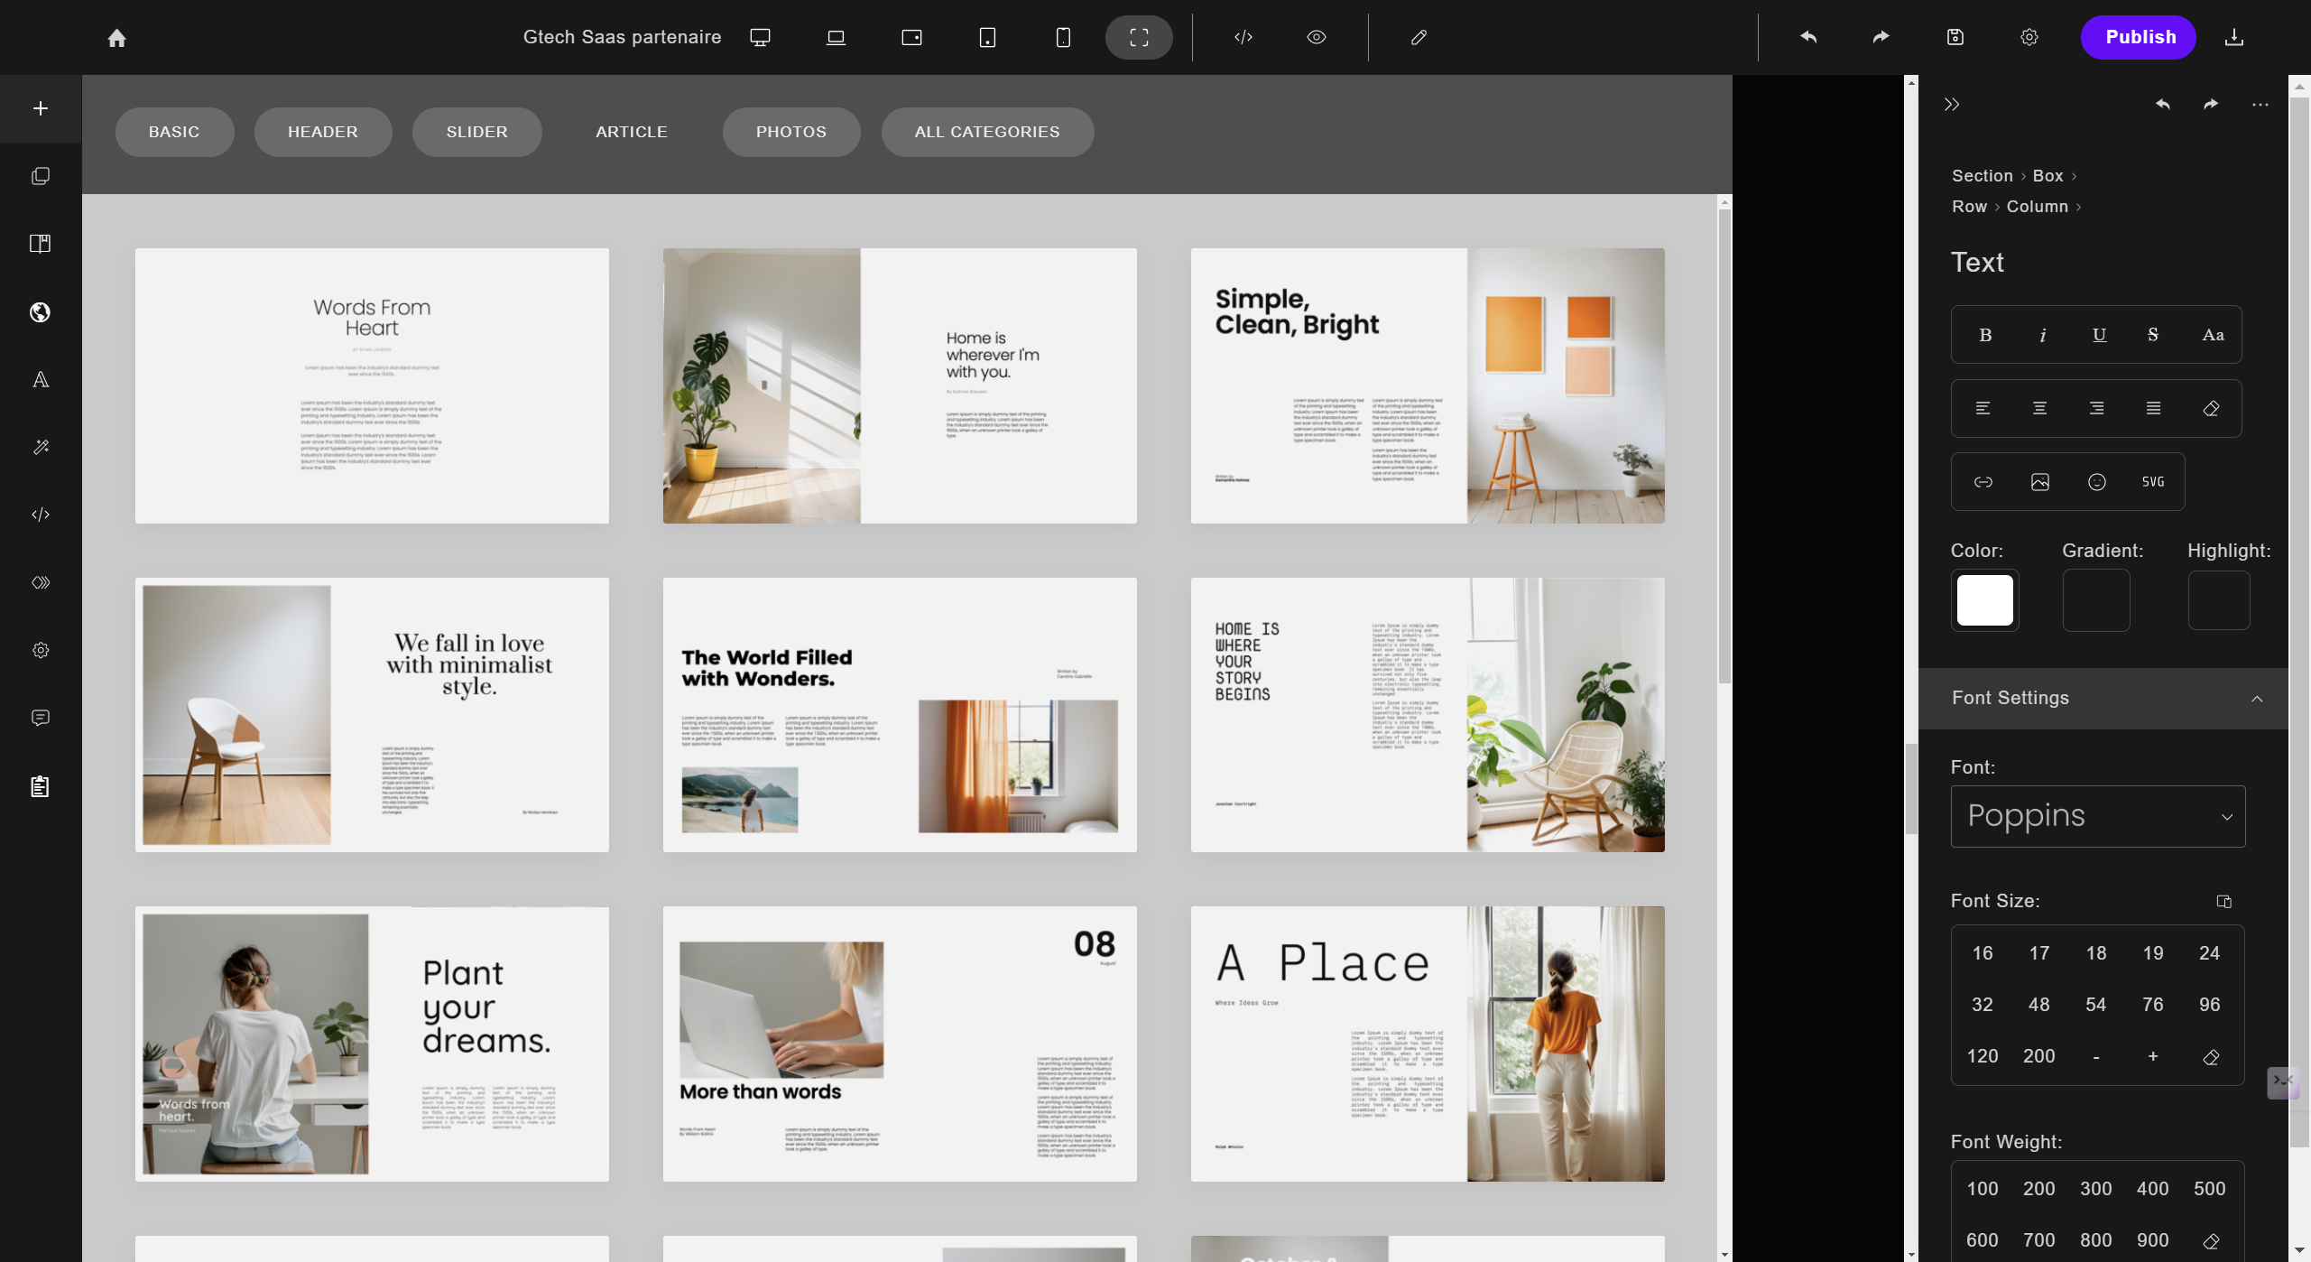Select the mobile phone device view
2311x1262 pixels.
pyautogui.click(x=1063, y=37)
